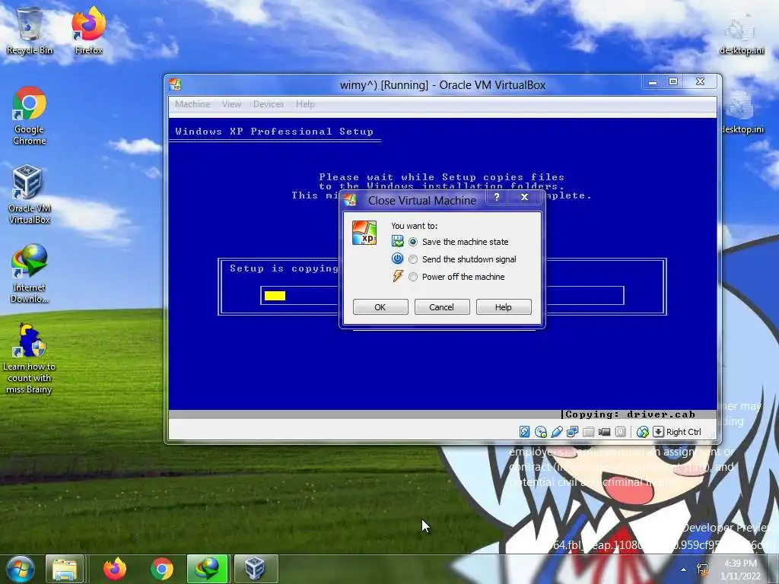Image resolution: width=779 pixels, height=584 pixels.
Task: Click the blue power shutdown icon
Action: (397, 259)
